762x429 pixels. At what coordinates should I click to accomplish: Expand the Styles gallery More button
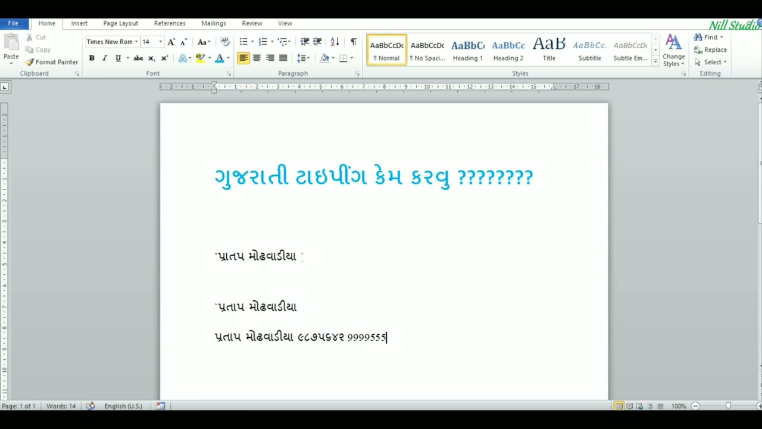(655, 61)
